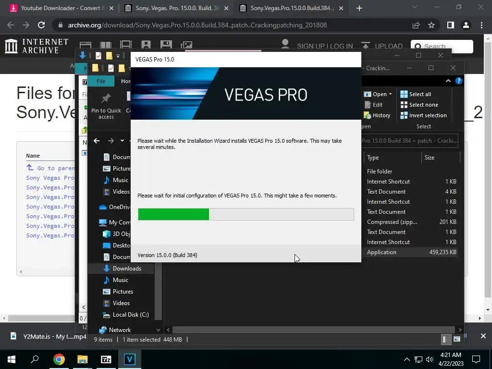The image size is (492, 369).
Task: Show hidden system tray icons
Action: click(x=406, y=359)
